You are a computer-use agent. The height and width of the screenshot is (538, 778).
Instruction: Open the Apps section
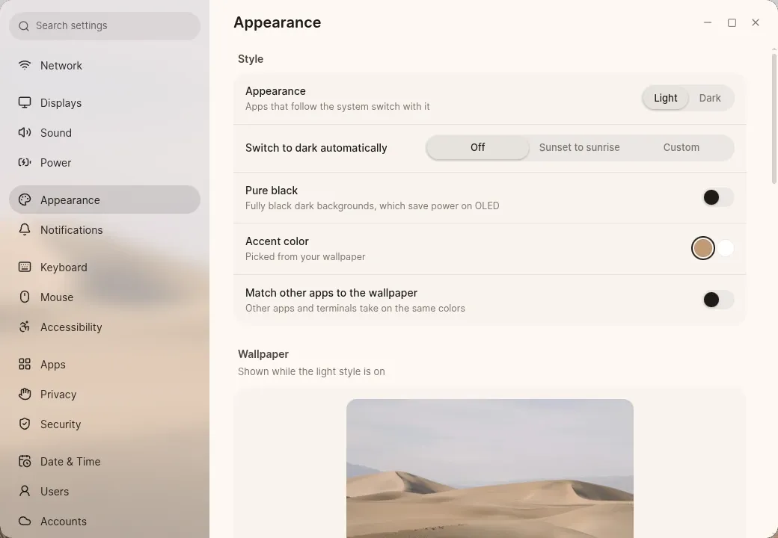(105, 364)
